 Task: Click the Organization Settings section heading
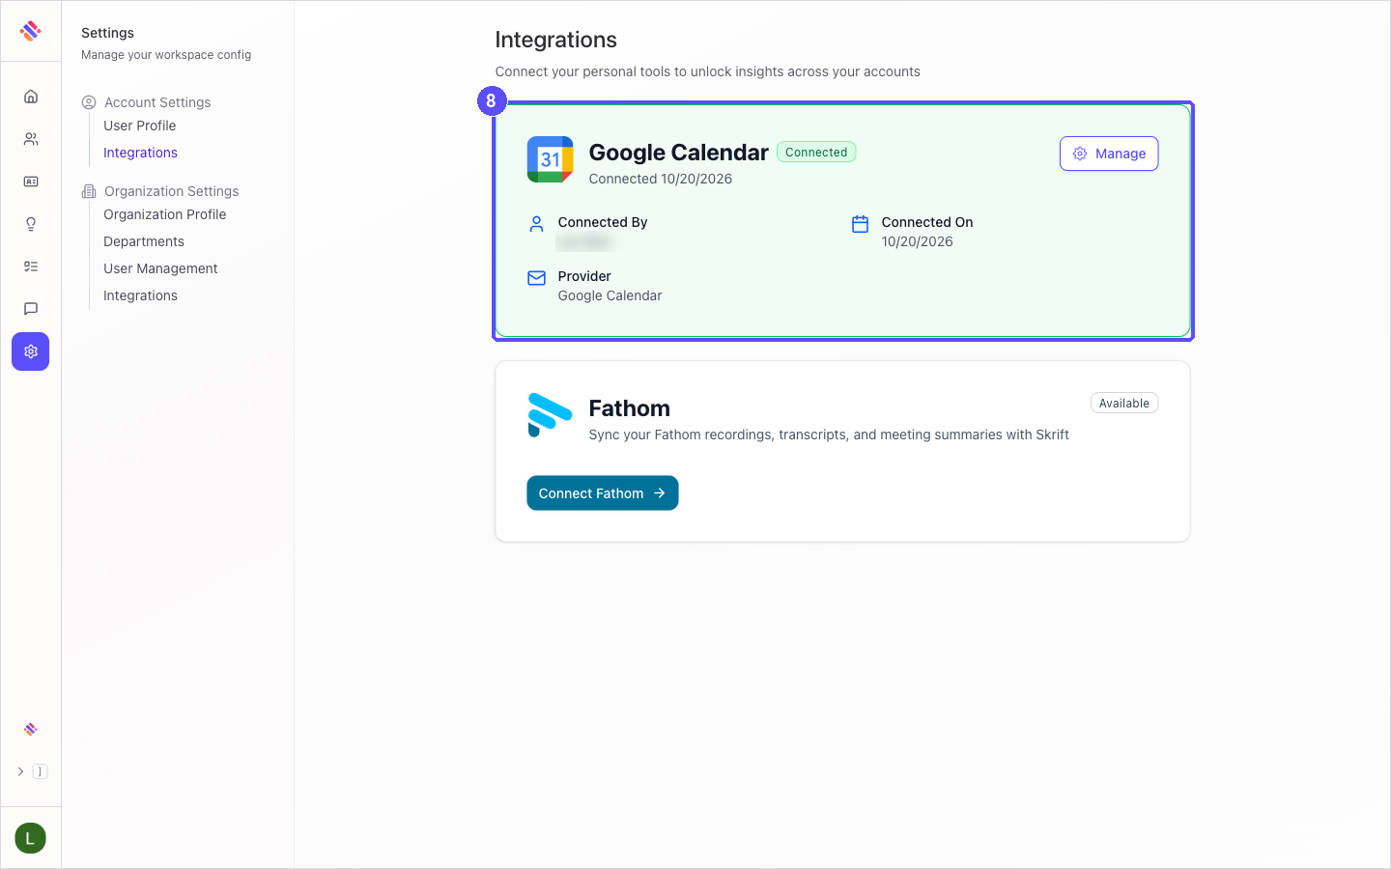(x=172, y=191)
